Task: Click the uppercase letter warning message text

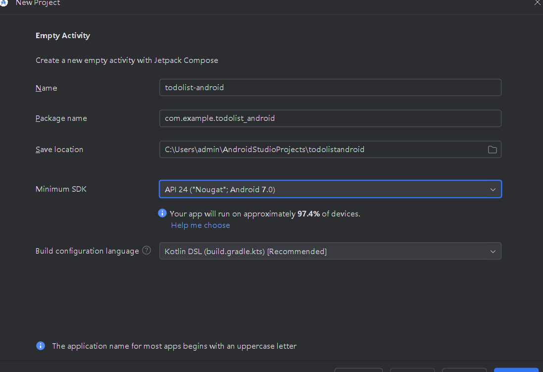Action: 174,346
